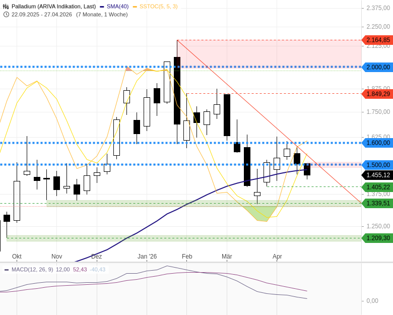Click the Jan '26 time axis label

coord(147,257)
